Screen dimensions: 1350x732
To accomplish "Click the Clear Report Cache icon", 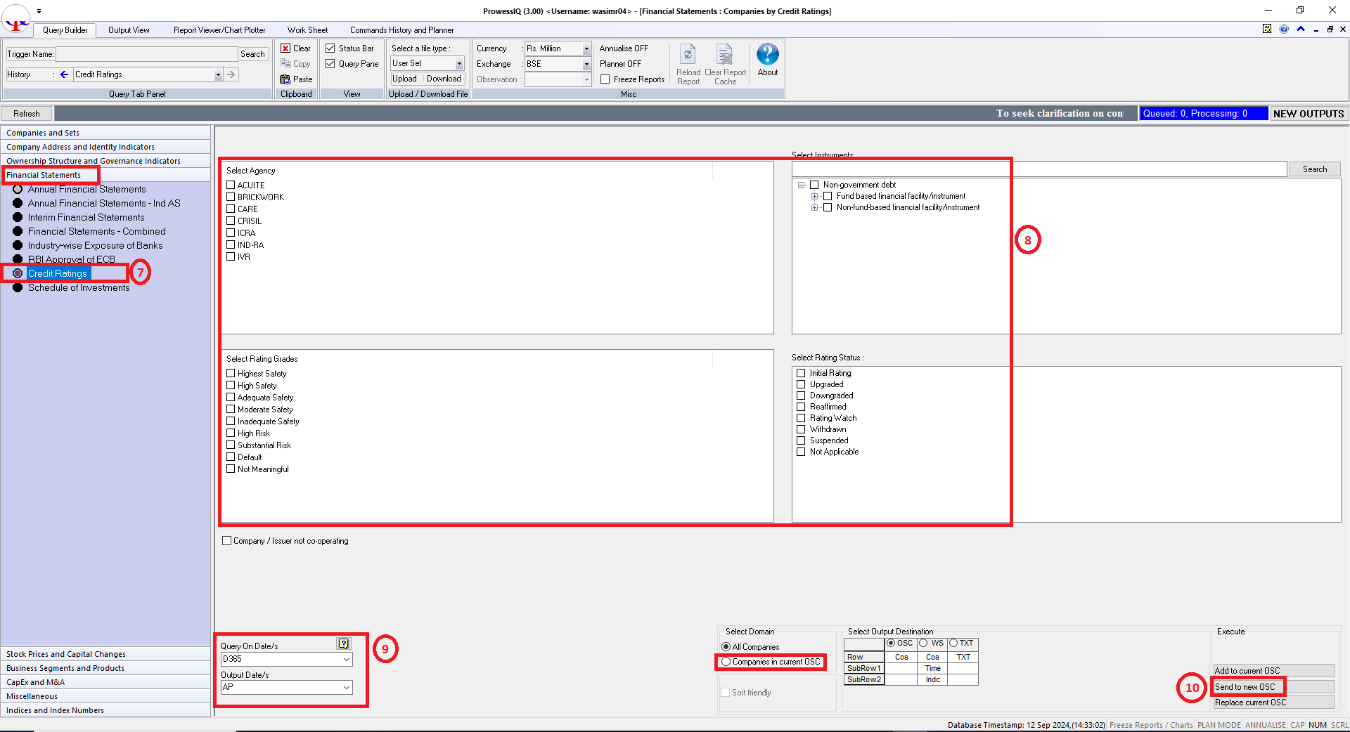I will click(x=725, y=55).
